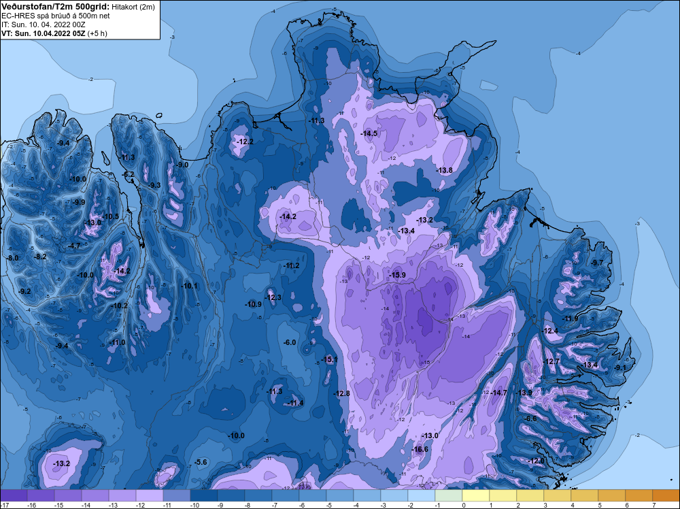
Task: Click the -6.2 temperature value
Action: pos(129,174)
